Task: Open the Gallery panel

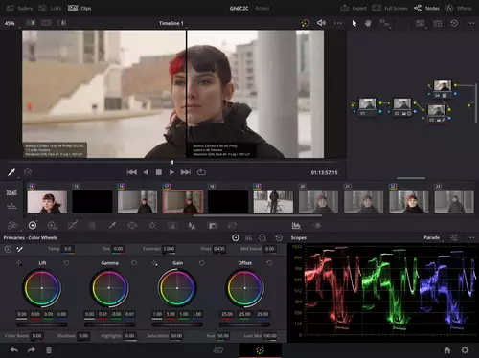Action: [x=19, y=8]
